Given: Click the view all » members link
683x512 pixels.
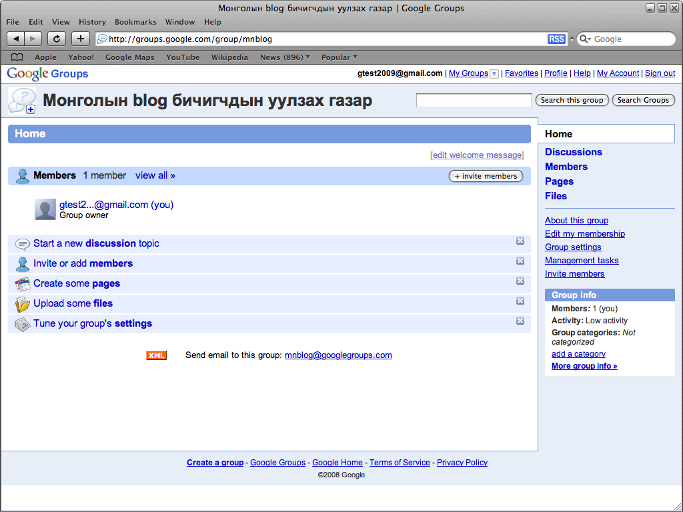Looking at the screenshot, I should coord(155,175).
